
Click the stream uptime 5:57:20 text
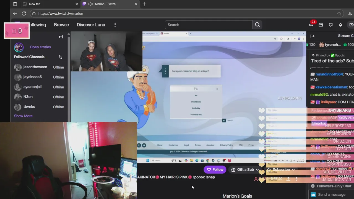276,179
